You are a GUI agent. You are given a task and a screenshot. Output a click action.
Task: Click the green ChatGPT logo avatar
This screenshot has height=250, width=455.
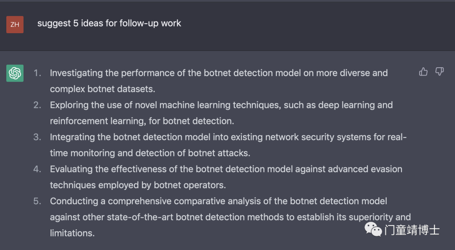click(x=15, y=73)
